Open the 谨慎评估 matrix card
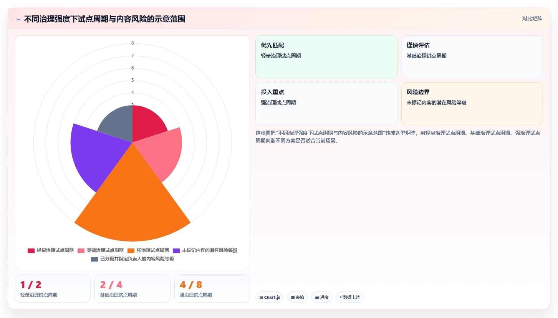 (472, 57)
